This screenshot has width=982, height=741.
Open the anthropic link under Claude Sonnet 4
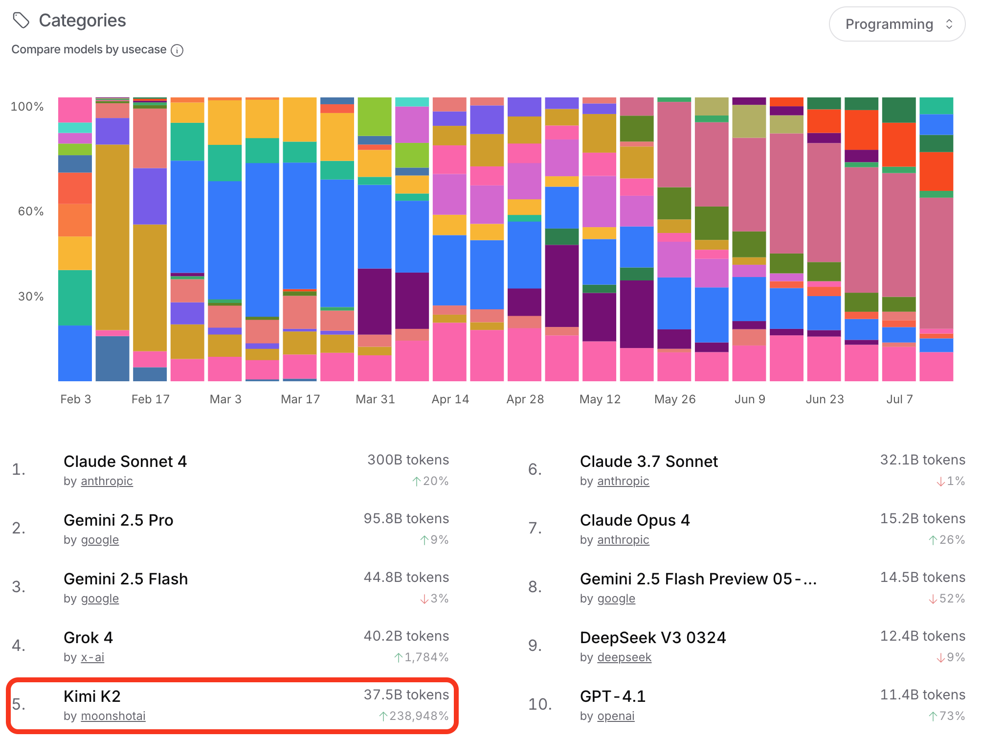pos(107,481)
